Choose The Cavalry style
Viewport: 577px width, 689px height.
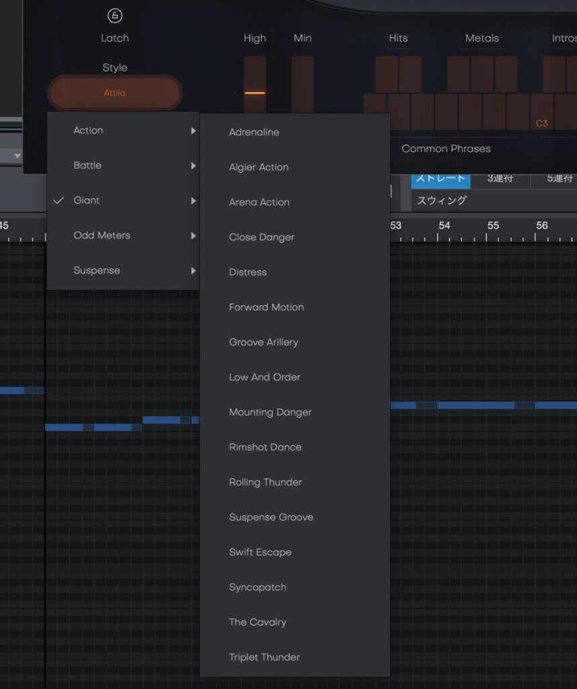pyautogui.click(x=258, y=622)
